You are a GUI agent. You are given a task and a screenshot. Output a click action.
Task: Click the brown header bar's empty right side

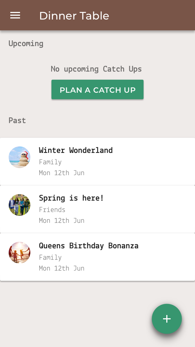tap(157, 15)
